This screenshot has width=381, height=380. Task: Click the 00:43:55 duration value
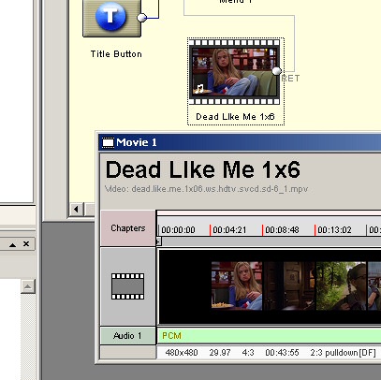click(x=282, y=353)
